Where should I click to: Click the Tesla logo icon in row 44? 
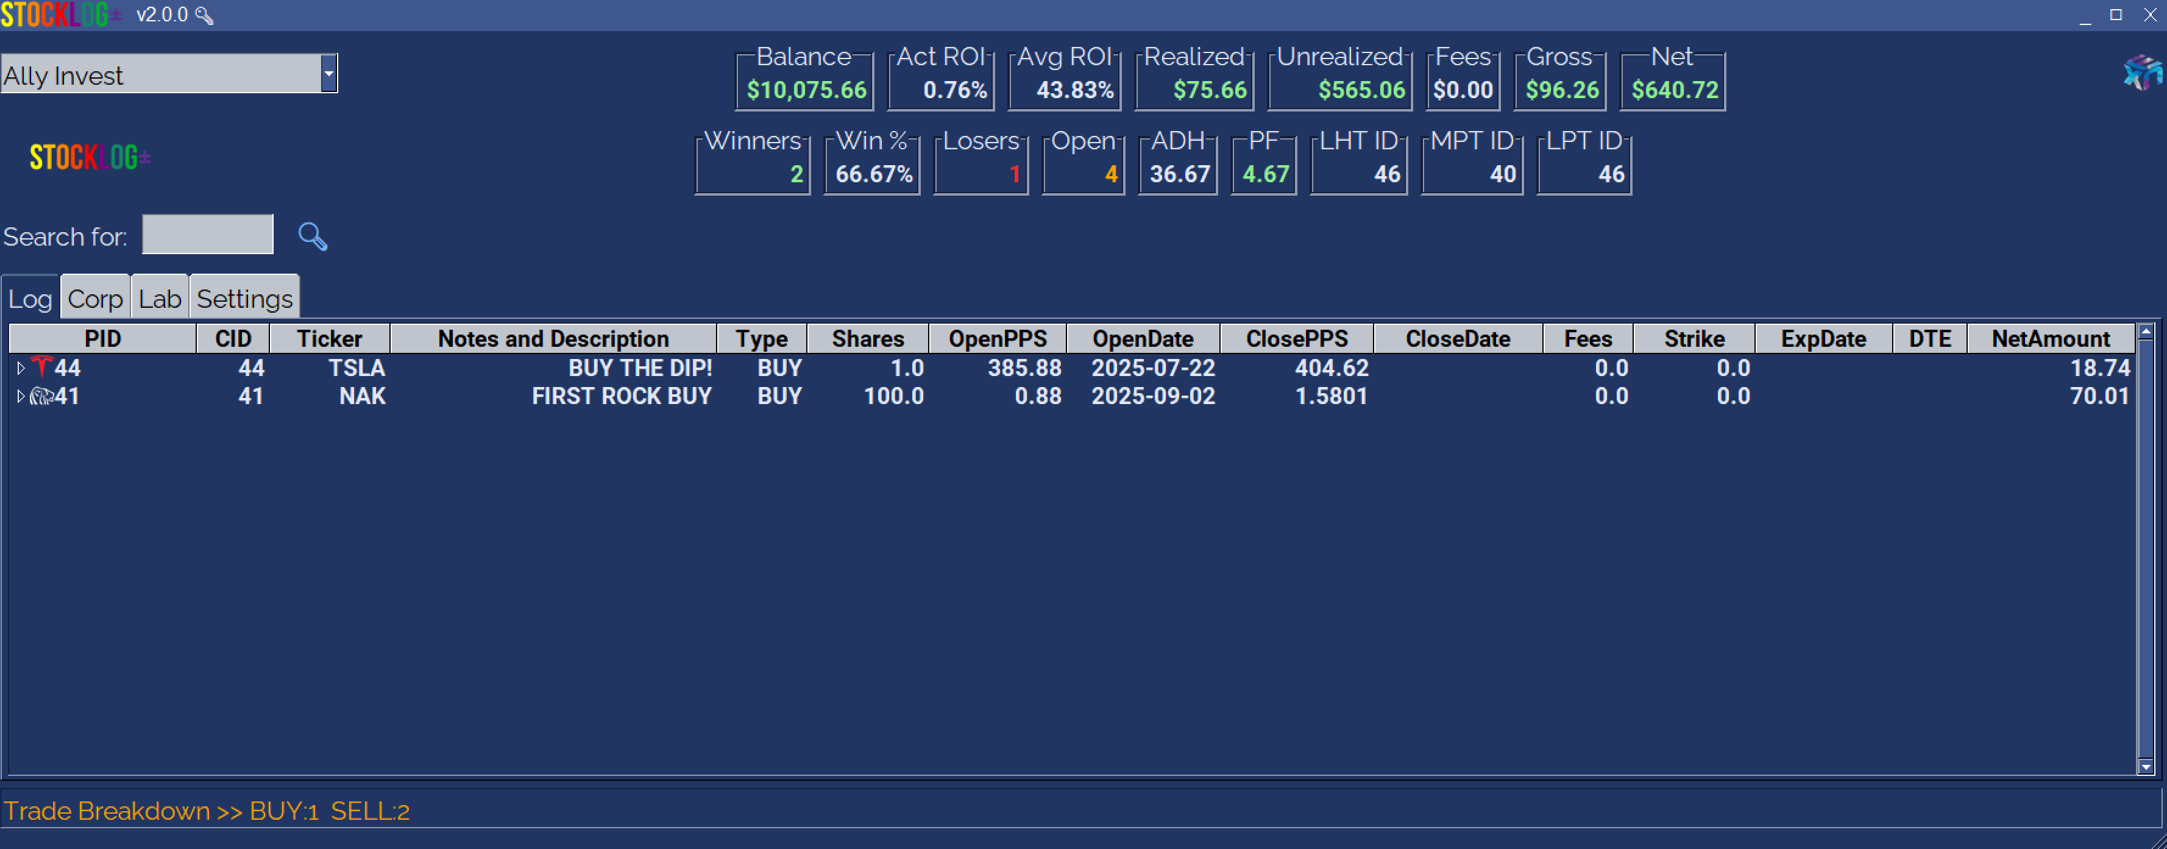(41, 366)
